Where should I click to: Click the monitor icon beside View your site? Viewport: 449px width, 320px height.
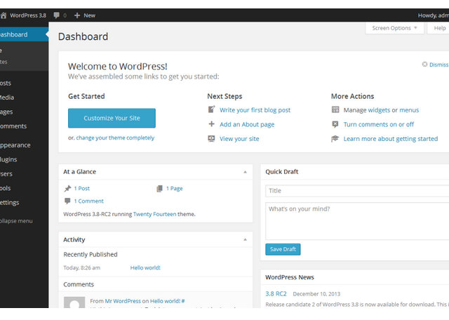pyautogui.click(x=211, y=139)
